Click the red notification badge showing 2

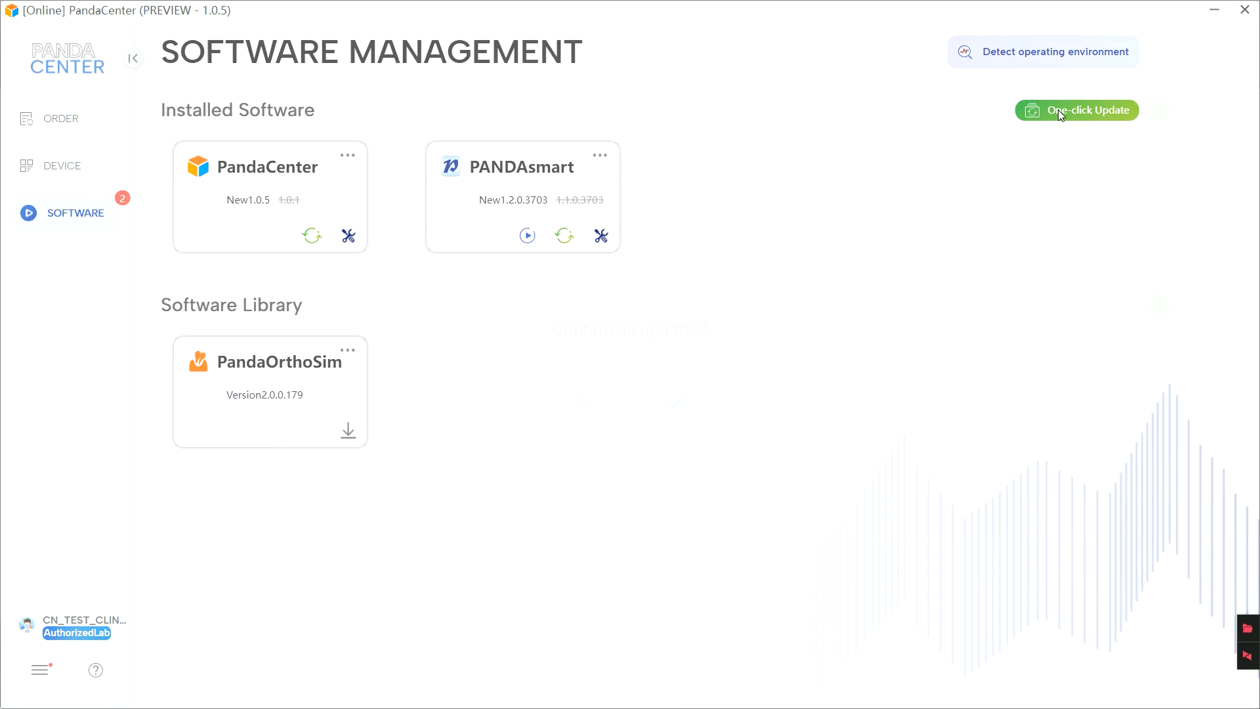tap(123, 198)
